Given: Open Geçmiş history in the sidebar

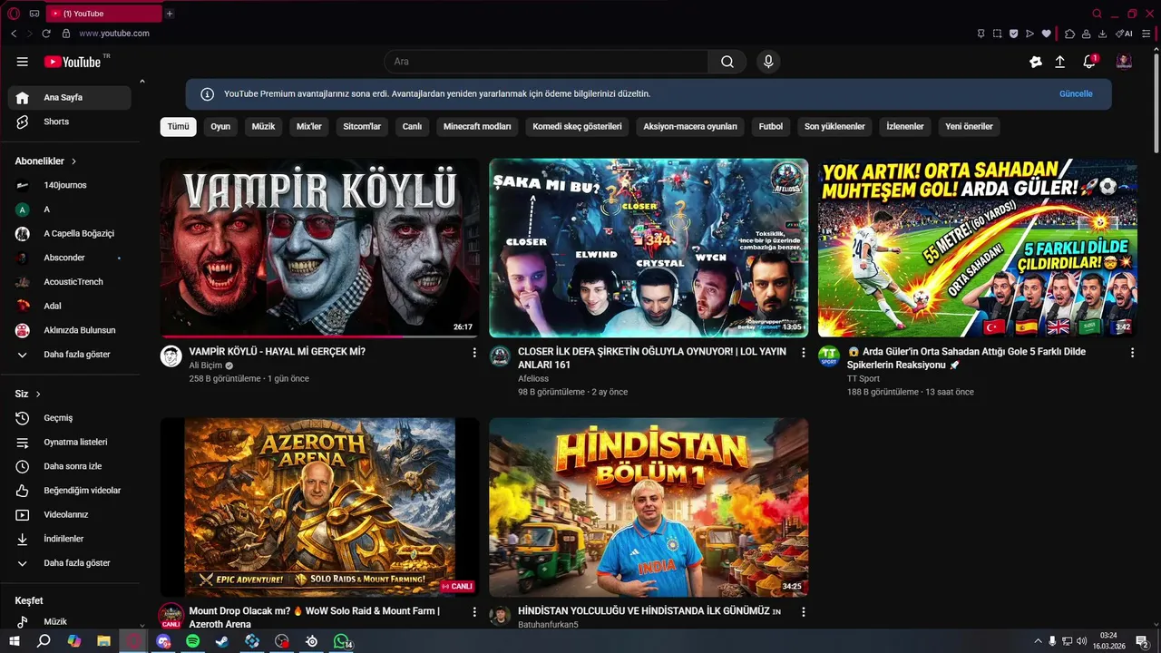Looking at the screenshot, I should click(70, 418).
